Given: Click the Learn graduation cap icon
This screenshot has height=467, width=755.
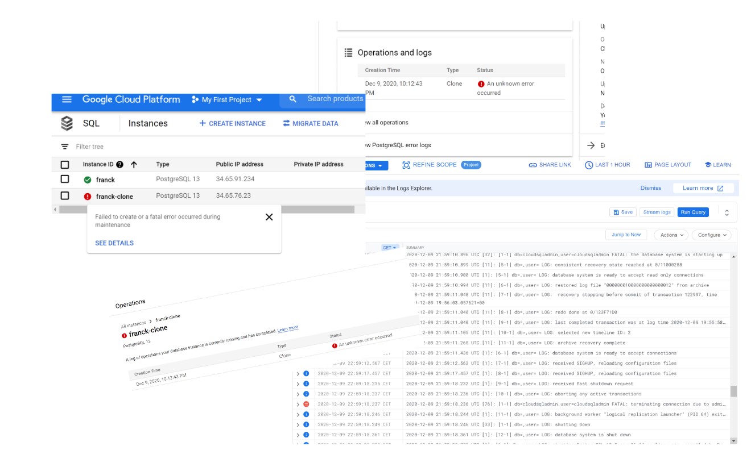Looking at the screenshot, I should click(x=708, y=165).
